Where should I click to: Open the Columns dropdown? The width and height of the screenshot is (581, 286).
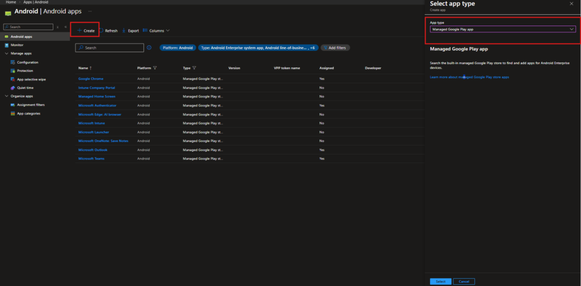click(157, 31)
